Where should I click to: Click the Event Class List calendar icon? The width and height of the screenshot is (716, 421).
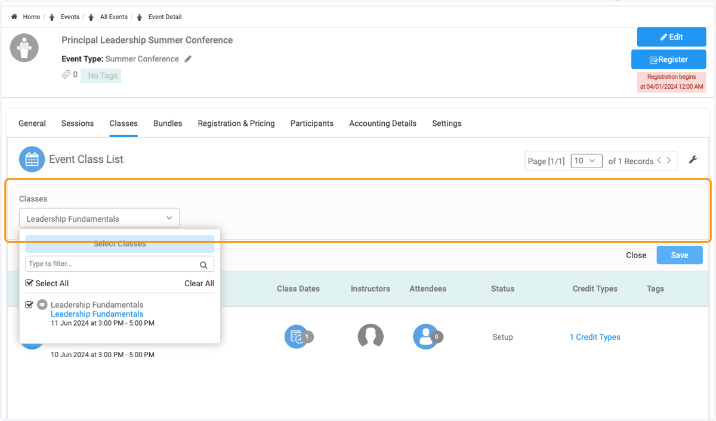[32, 159]
